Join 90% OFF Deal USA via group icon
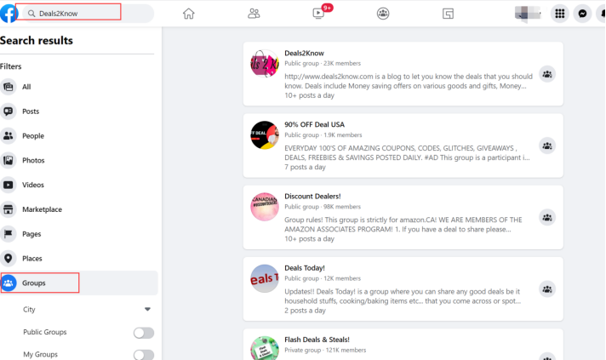Image resolution: width=606 pixels, height=360 pixels. tap(547, 146)
